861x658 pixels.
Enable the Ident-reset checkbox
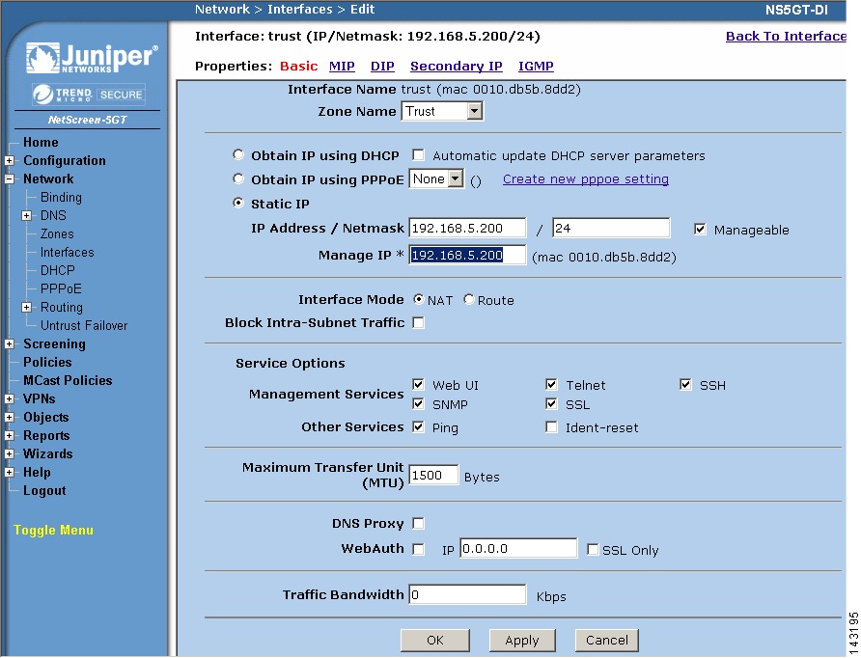pos(551,427)
